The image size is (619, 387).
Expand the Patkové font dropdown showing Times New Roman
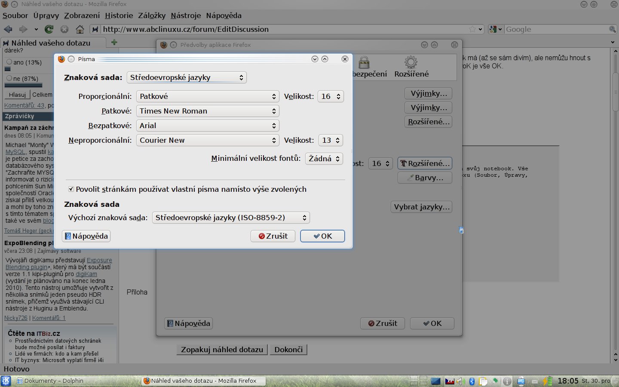pyautogui.click(x=208, y=111)
